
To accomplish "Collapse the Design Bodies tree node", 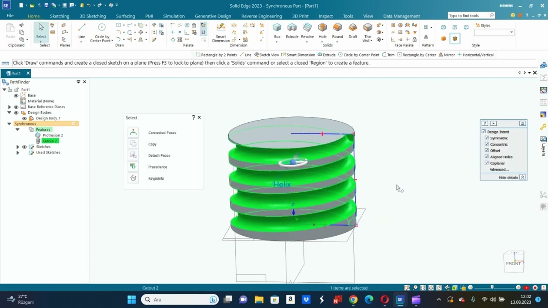I will tap(9, 113).
